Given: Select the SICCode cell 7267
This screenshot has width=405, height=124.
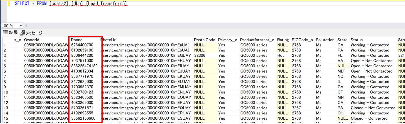Looking at the screenshot, I should [296, 108].
